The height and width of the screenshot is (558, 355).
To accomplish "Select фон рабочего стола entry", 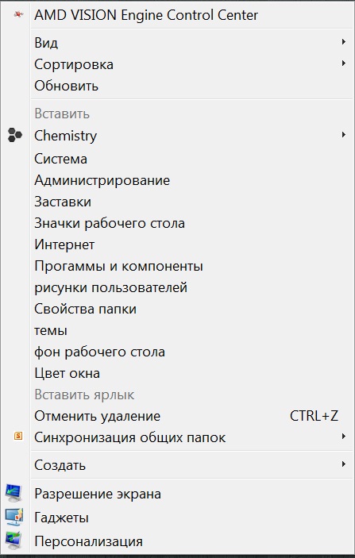I will [192, 352].
